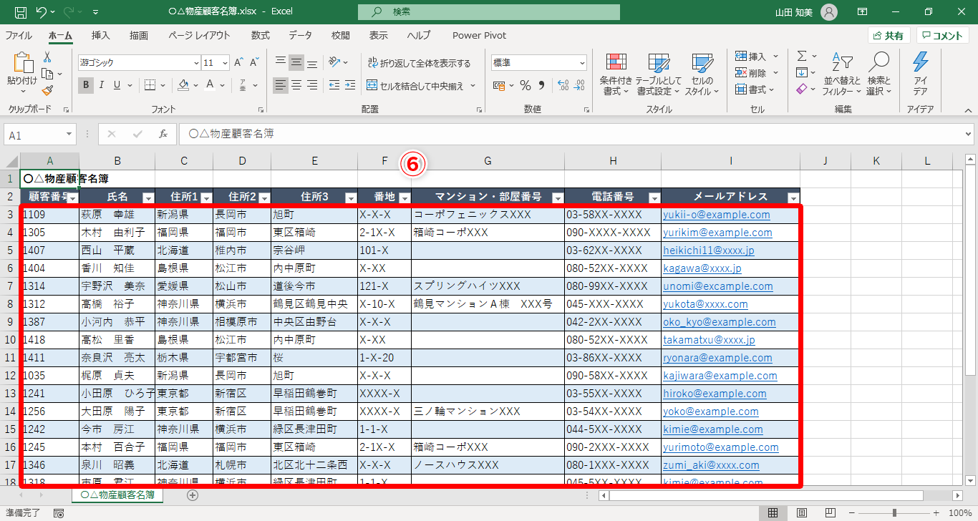Switch to the データ (Data) tab
978x521 pixels.
[x=301, y=35]
